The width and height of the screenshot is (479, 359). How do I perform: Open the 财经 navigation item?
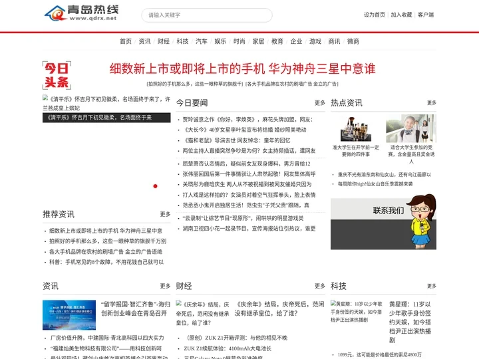pos(164,41)
